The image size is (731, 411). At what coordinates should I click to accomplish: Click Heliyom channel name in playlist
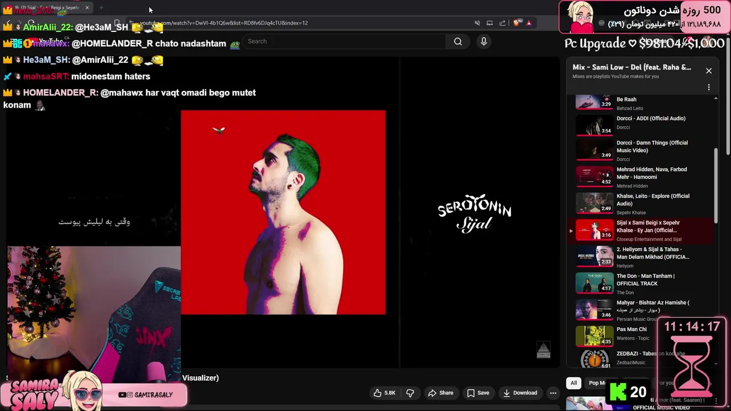tap(625, 266)
